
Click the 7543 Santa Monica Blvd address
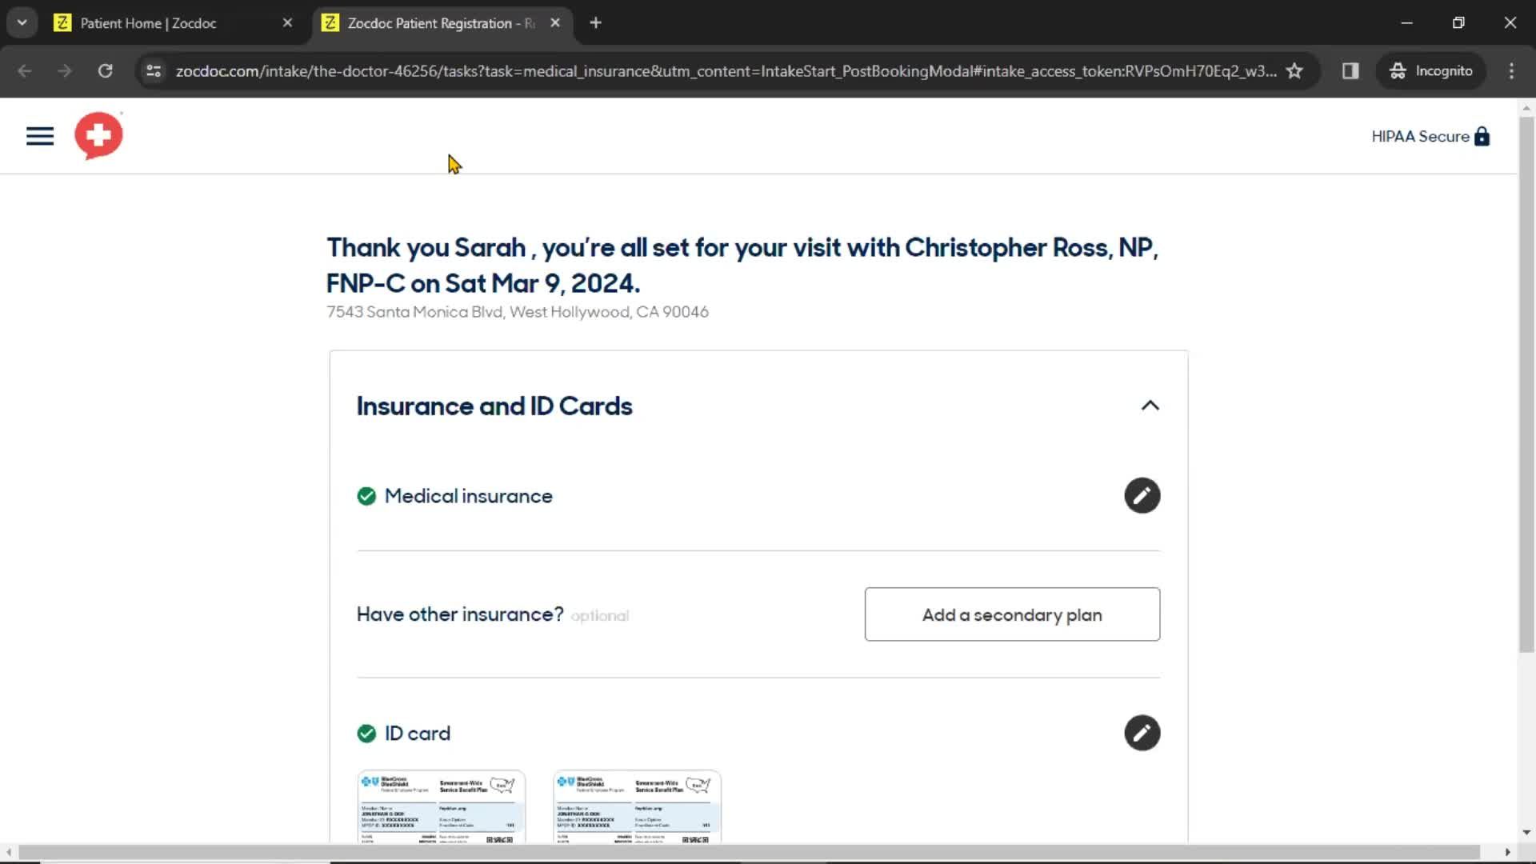pyautogui.click(x=518, y=312)
